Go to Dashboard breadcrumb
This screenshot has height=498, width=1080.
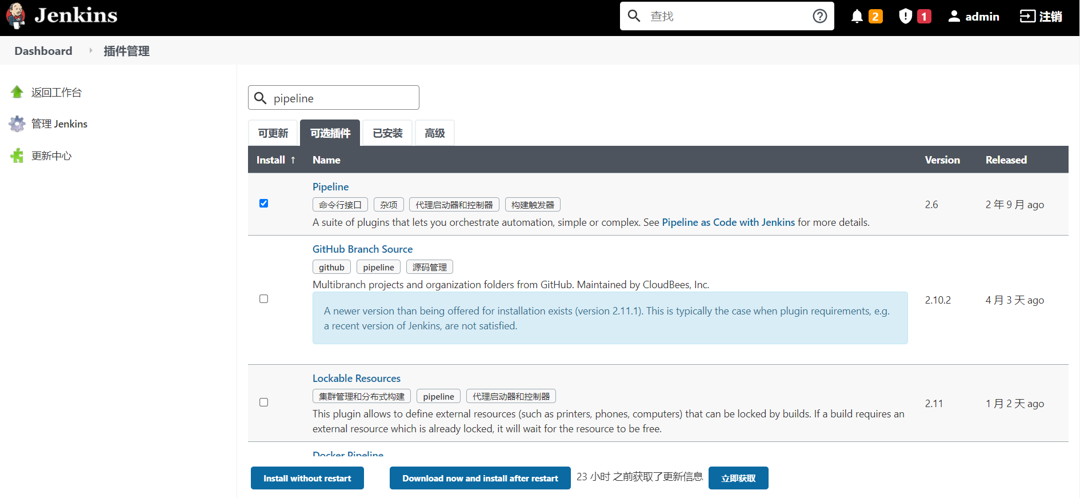pyautogui.click(x=43, y=51)
